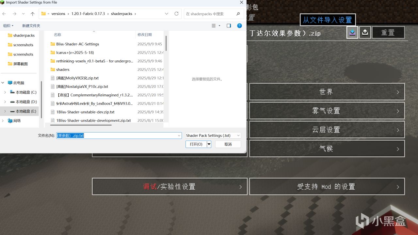Image resolution: width=418 pixels, height=235 pixels.
Task: Click the [高配]MollyVX汉化.zip.txt file icon
Action: pos(53,78)
